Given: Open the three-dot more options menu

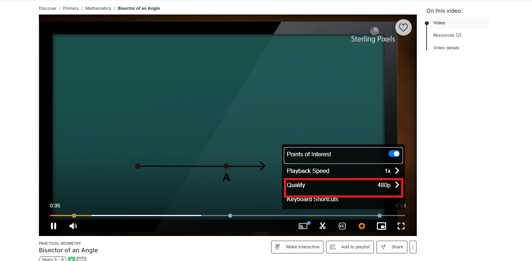Looking at the screenshot, I should click(x=413, y=247).
